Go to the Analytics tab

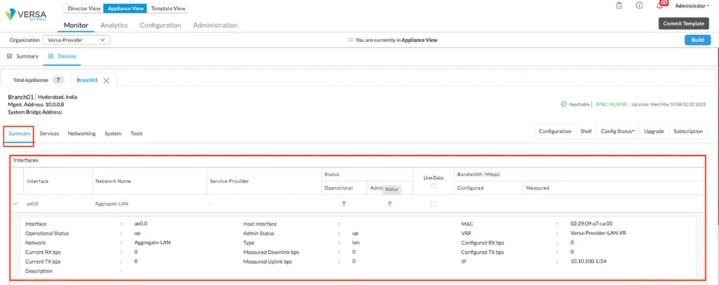point(114,25)
